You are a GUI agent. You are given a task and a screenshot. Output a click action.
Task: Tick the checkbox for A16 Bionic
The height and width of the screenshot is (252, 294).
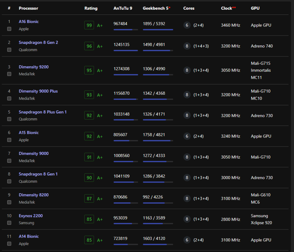[9, 29]
